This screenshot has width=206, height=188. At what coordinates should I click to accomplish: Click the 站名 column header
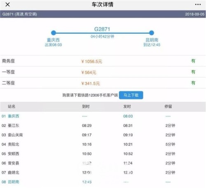coord(12,107)
